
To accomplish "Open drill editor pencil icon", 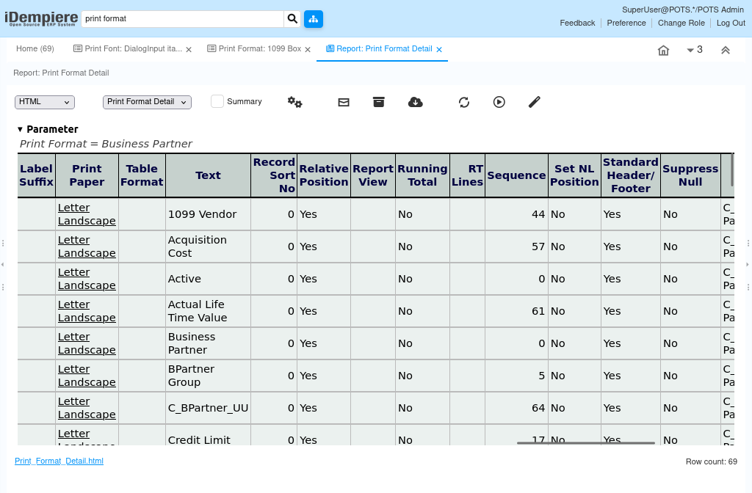I will tap(535, 102).
